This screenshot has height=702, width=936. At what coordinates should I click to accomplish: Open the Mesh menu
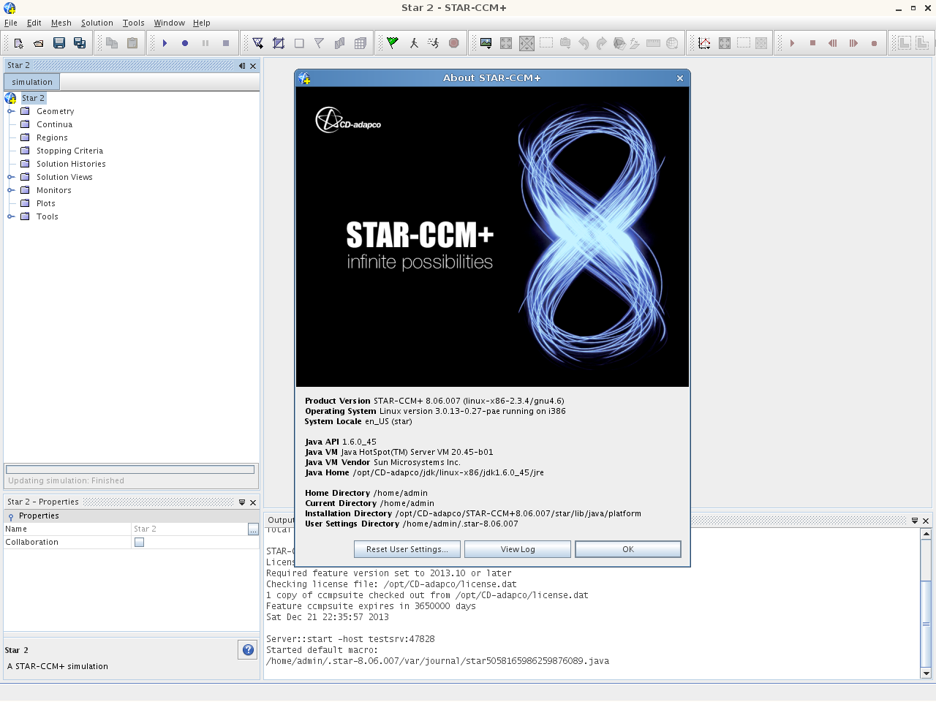click(61, 23)
